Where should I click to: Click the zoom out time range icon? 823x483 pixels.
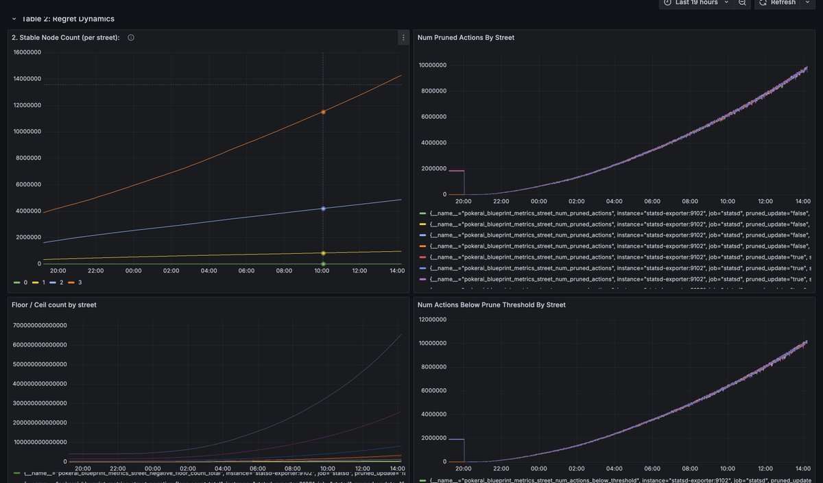[742, 3]
